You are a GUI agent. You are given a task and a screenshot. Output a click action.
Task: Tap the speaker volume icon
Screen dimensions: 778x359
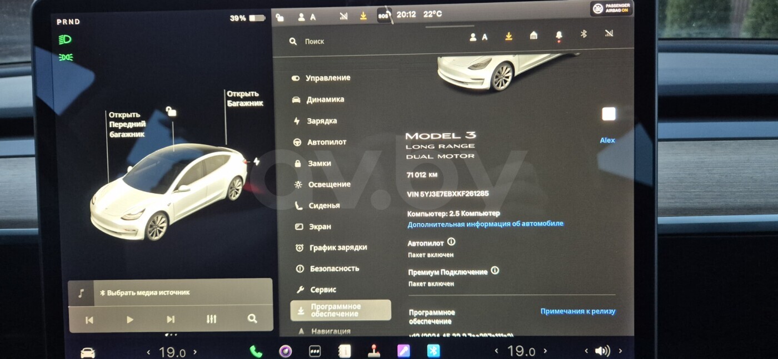tap(602, 351)
